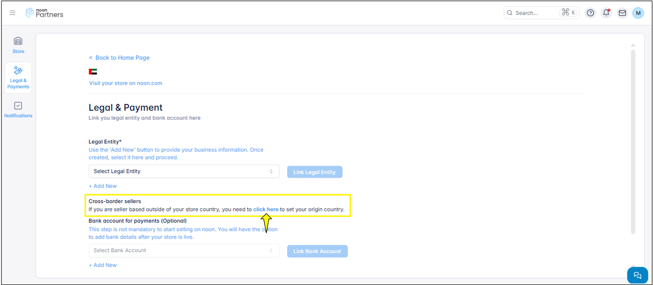The width and height of the screenshot is (653, 285).
Task: Click the UAE flag icon
Action: [x=93, y=71]
